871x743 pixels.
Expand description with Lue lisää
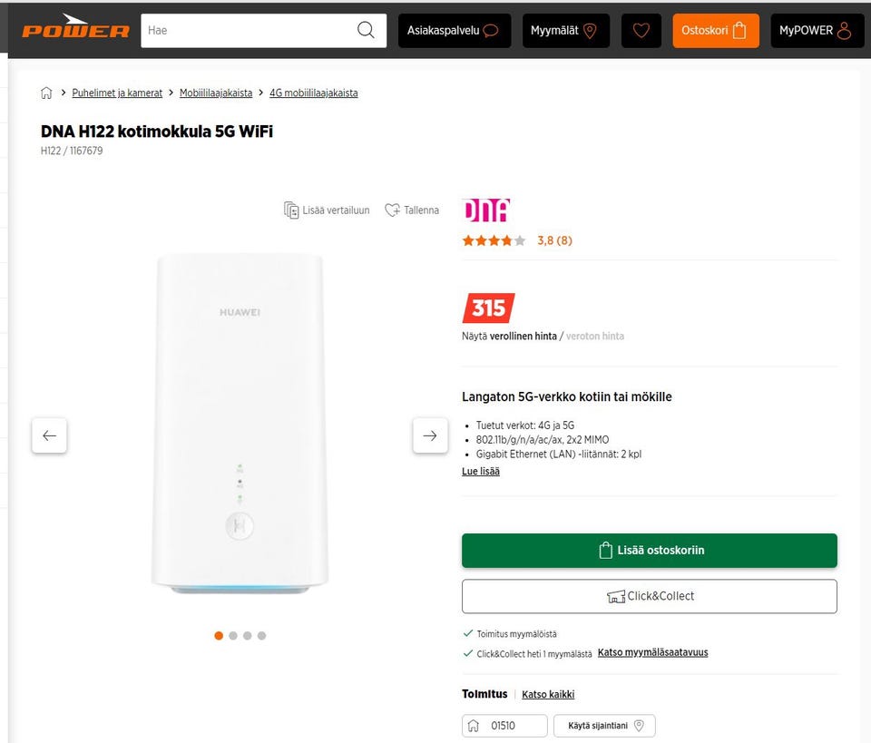(481, 472)
